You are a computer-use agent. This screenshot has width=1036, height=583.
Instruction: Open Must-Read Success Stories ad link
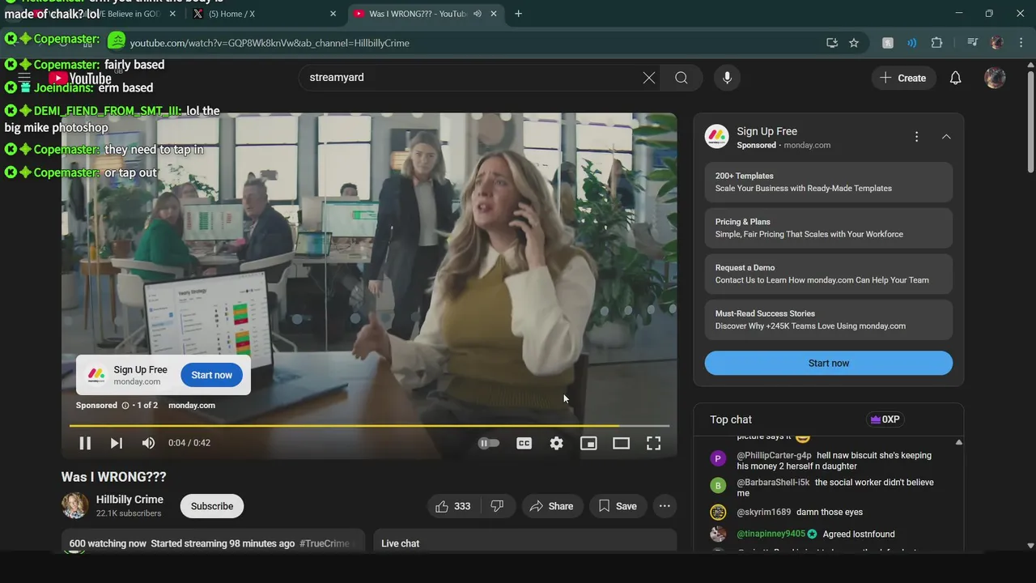point(829,320)
